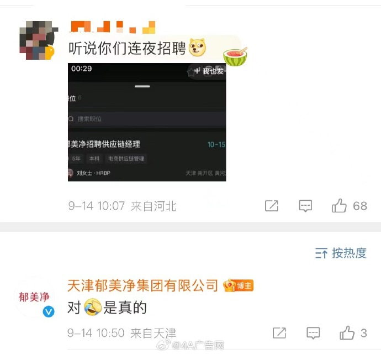The image size is (381, 354).
Task: Click the blurred commenter username
Action: (x=113, y=27)
